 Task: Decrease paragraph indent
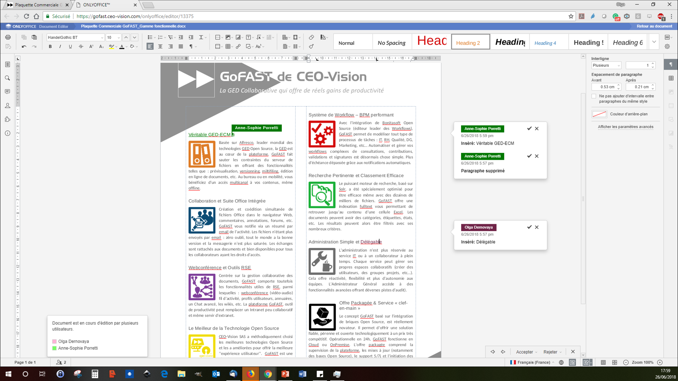click(181, 37)
